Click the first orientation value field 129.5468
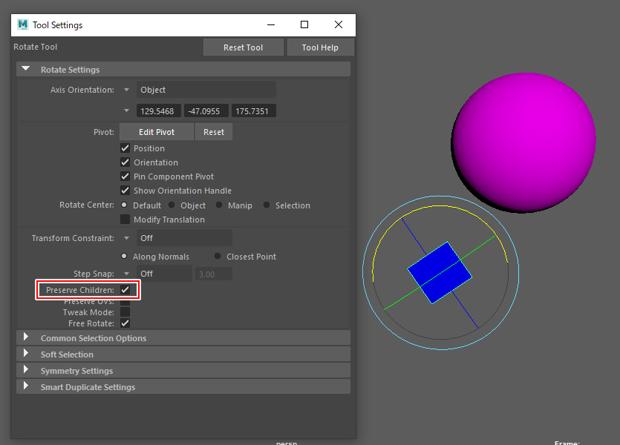Viewport: 620px width, 445px height. 159,111
